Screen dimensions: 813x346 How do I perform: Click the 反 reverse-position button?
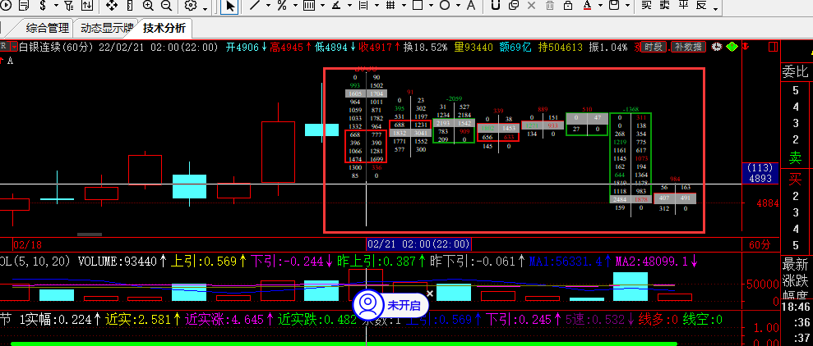point(701,6)
